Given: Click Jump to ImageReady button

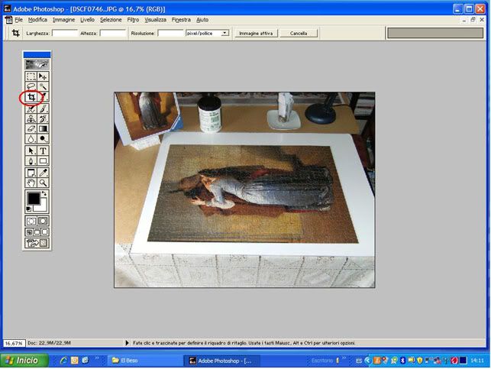Looking at the screenshot, I should pyautogui.click(x=37, y=243).
